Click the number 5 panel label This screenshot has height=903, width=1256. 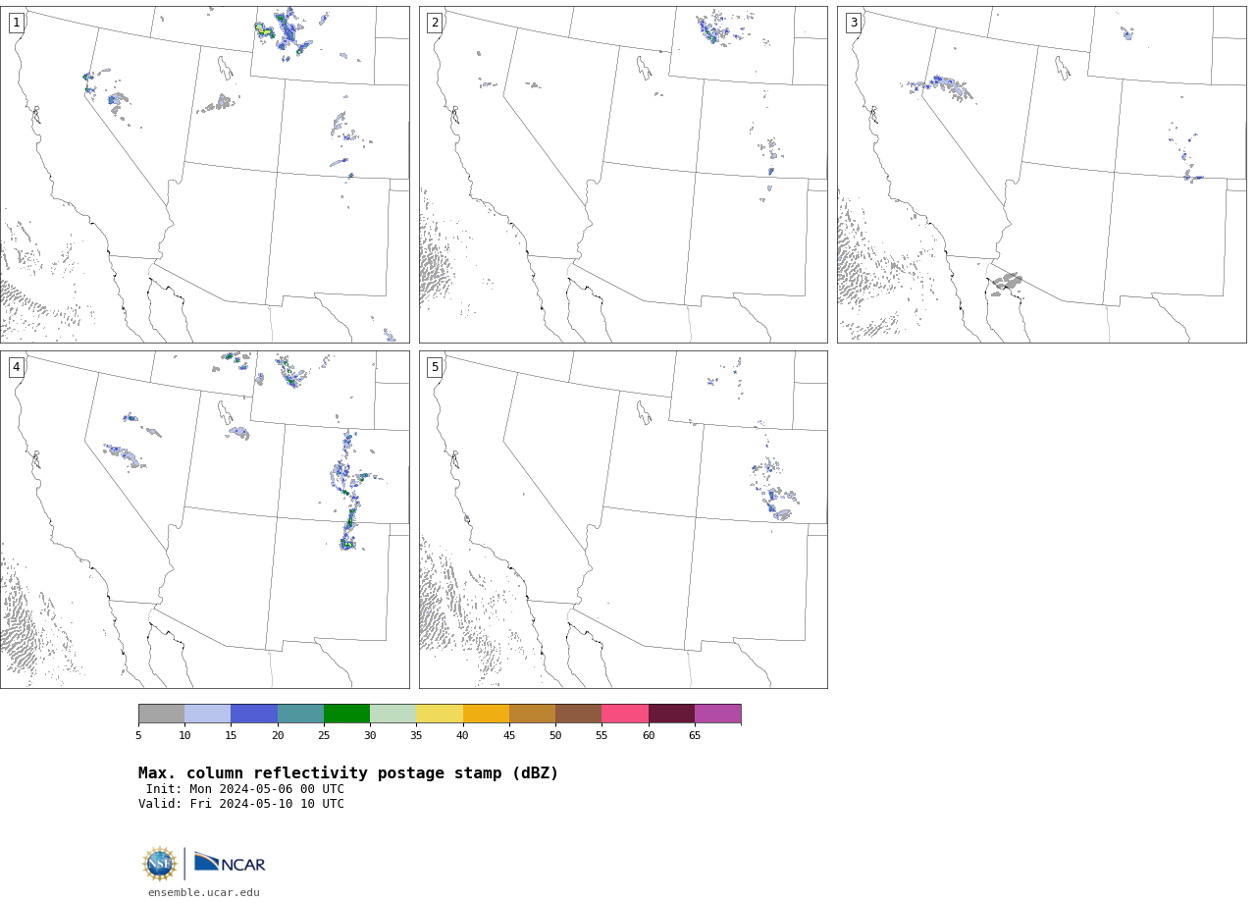(x=435, y=367)
